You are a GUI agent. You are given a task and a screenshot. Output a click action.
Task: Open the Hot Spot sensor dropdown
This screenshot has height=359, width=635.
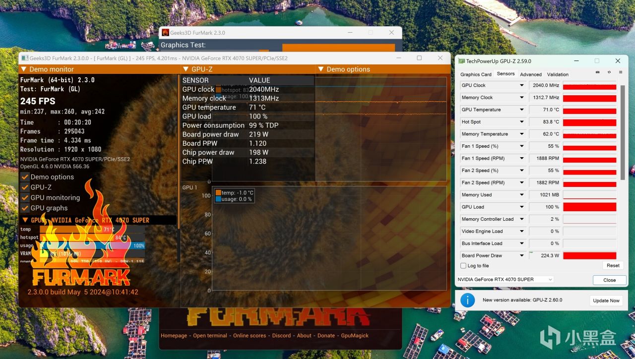tap(521, 122)
